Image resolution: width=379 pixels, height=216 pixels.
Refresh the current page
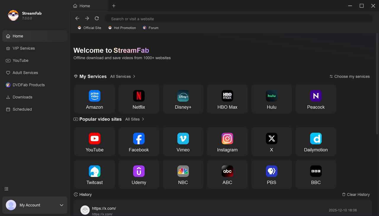(97, 18)
